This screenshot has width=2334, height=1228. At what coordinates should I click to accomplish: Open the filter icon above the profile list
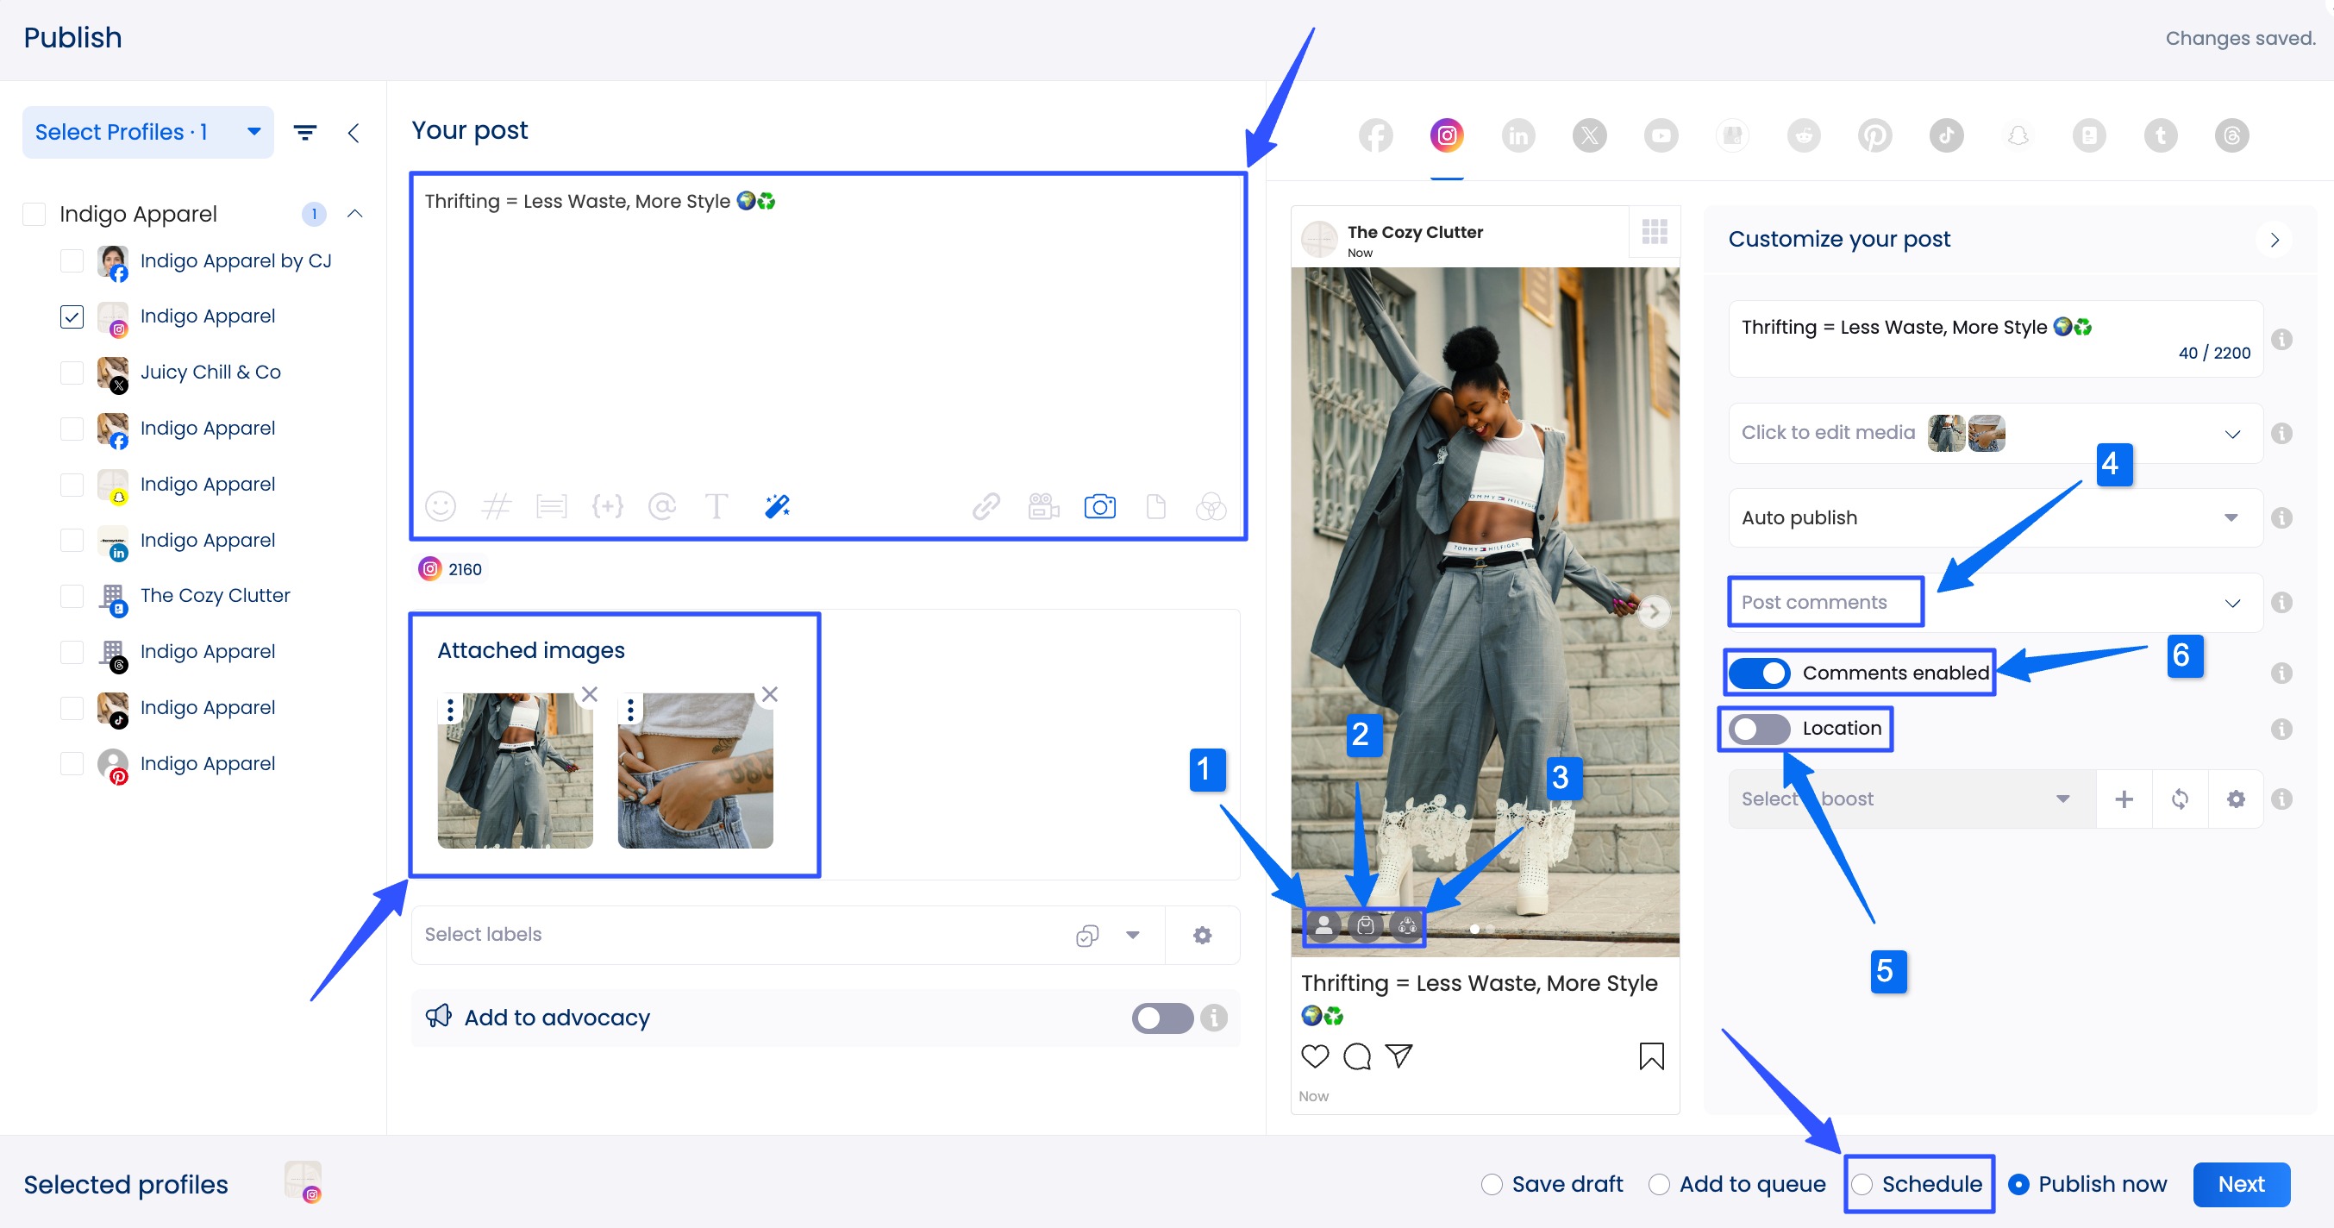[304, 132]
